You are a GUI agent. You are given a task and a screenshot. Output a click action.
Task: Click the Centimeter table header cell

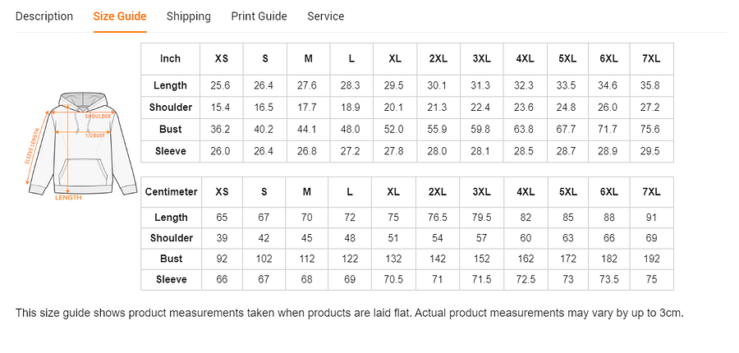(x=171, y=192)
